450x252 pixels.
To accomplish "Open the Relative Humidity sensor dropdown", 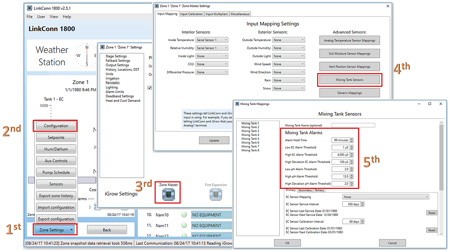I will [212, 48].
